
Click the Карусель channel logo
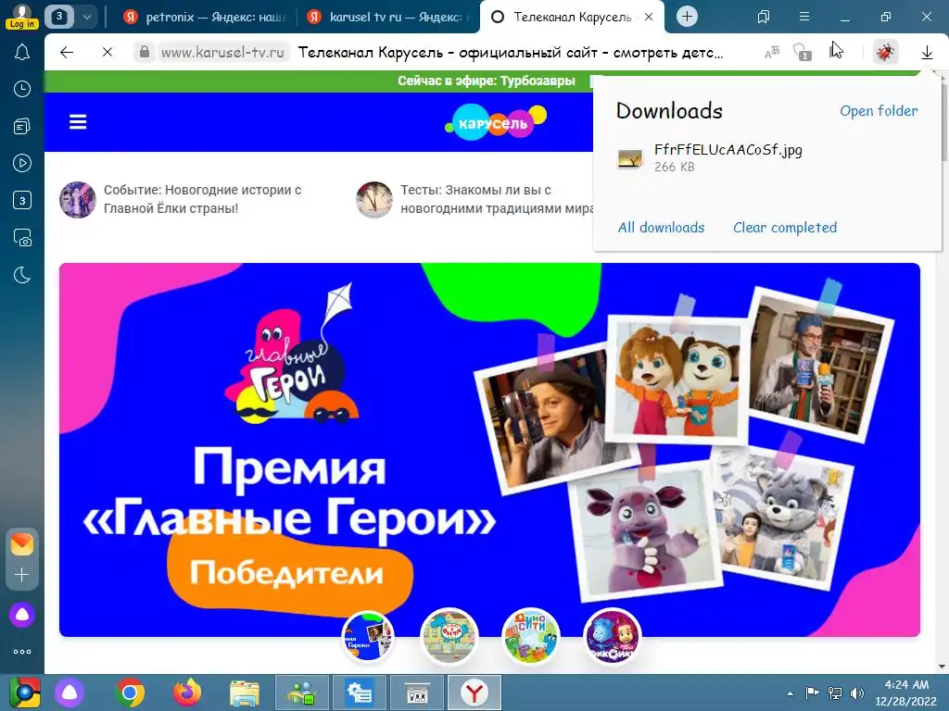pyautogui.click(x=496, y=121)
